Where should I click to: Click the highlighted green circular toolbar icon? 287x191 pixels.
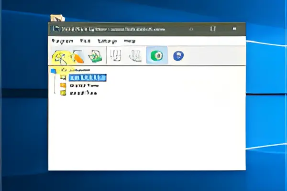pyautogui.click(x=157, y=55)
